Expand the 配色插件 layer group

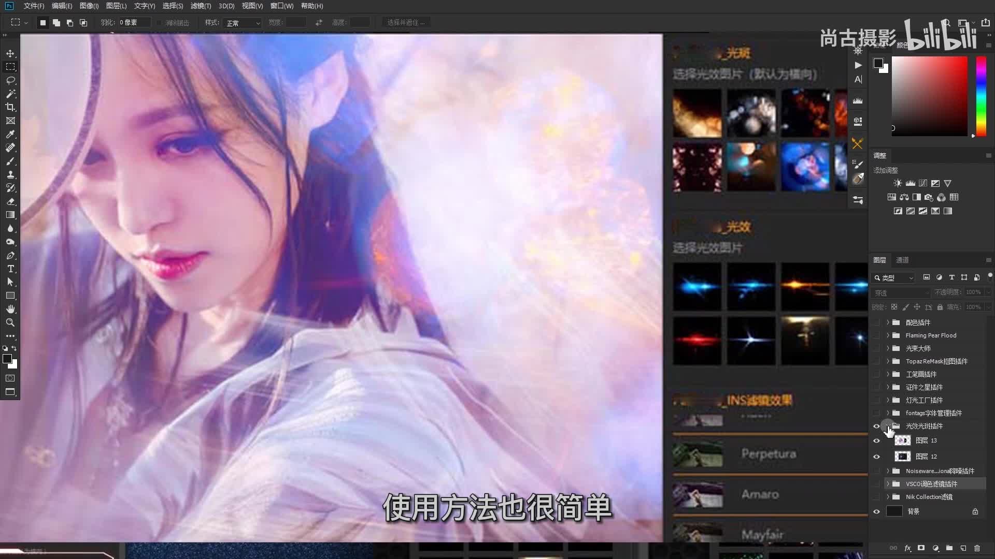(888, 322)
